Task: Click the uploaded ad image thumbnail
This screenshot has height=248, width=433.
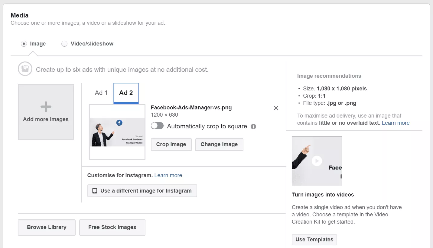Action: (117, 132)
